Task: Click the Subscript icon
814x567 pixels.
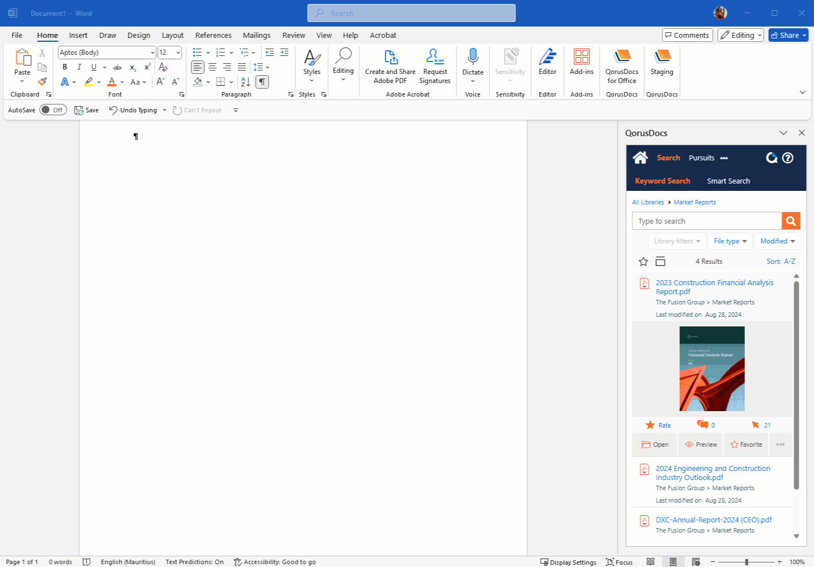Action: click(132, 67)
